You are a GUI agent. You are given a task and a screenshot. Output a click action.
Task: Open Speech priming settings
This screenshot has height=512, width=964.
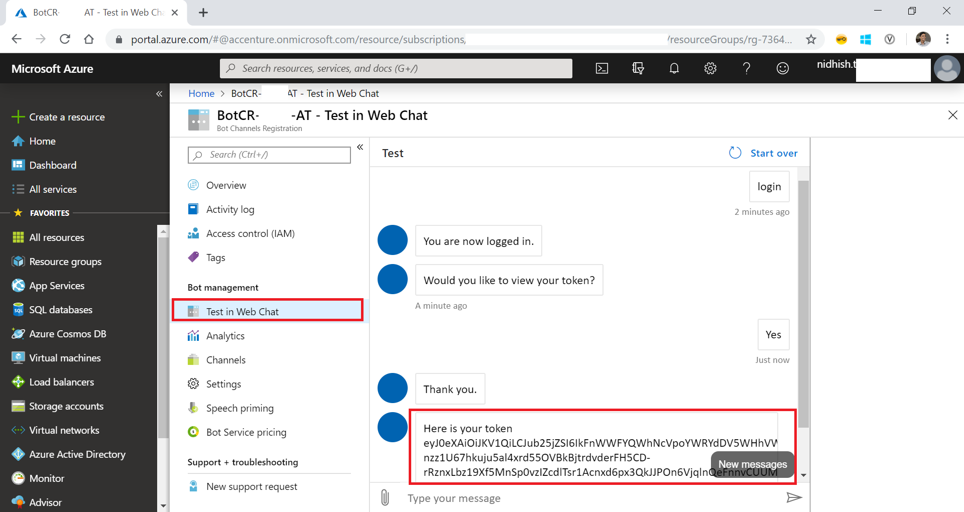point(239,408)
